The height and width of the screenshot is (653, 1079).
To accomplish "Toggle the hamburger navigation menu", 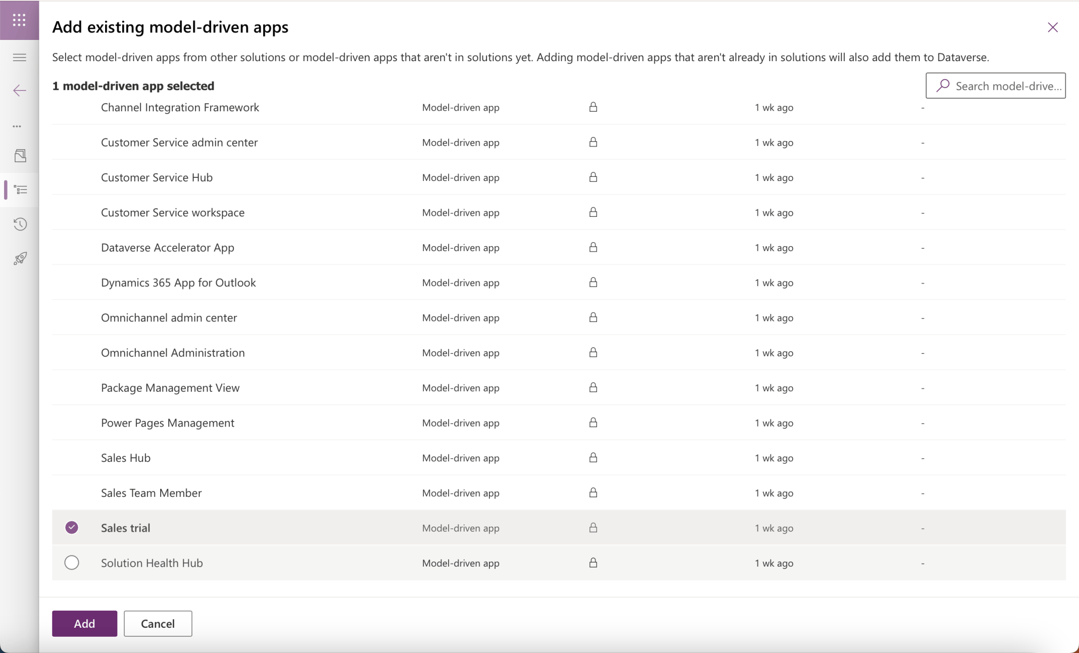I will 19,57.
